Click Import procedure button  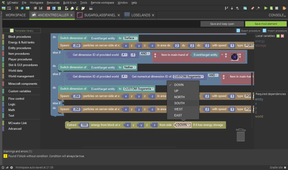(x=275, y=31)
